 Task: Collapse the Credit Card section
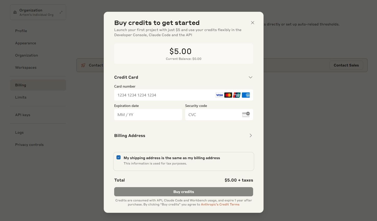251,77
